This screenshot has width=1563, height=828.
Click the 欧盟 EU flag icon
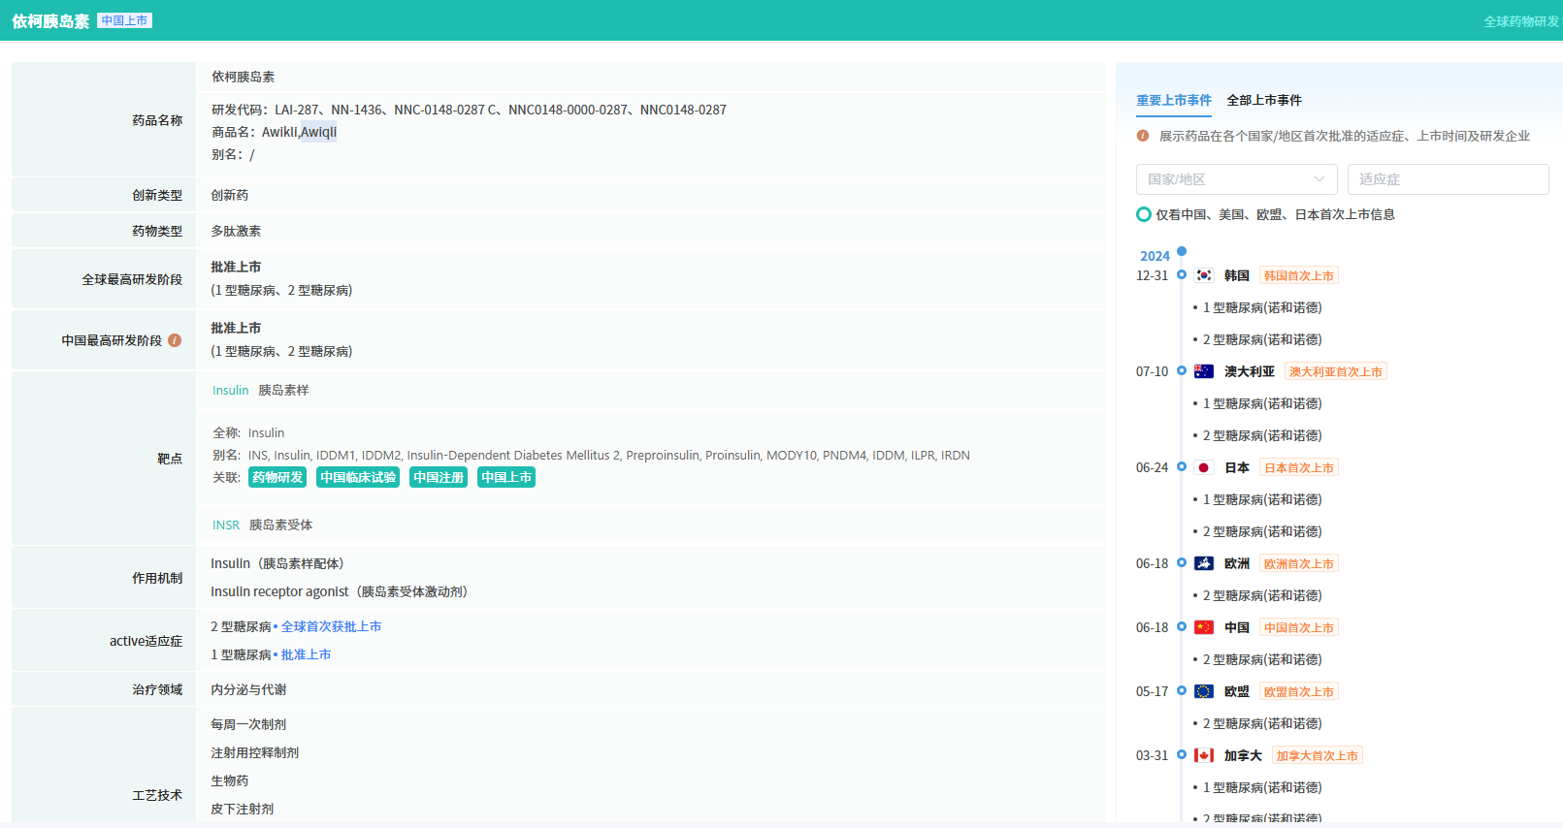point(1203,691)
